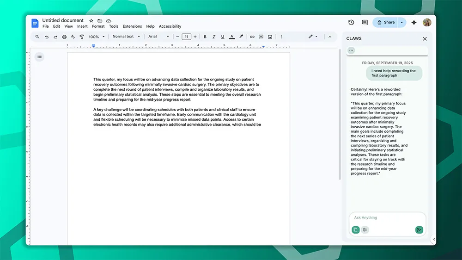This screenshot has width=462, height=260.
Task: Open version history clock icon
Action: 351,22
